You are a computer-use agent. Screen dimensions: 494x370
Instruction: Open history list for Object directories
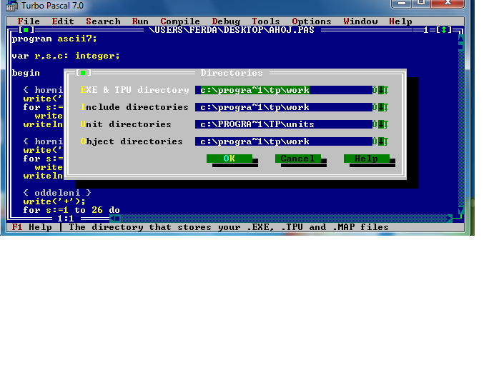[x=380, y=141]
